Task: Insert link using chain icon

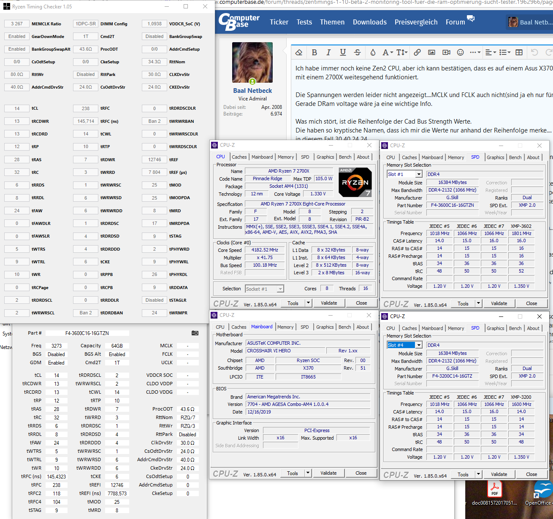Action: [417, 52]
